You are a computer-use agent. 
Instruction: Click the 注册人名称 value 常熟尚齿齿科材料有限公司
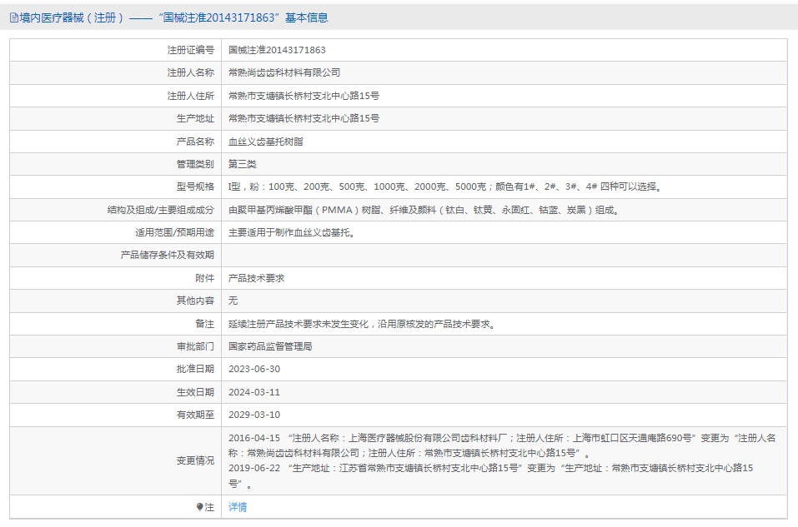[x=284, y=72]
